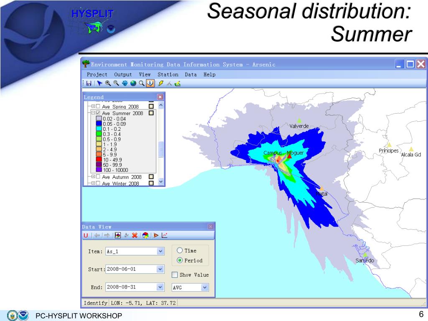Screen dimensions: 428x321
Task: Click the Legend scrollbar thumb
Action: [x=161, y=149]
